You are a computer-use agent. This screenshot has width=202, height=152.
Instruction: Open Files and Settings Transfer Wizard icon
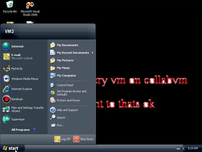pyautogui.click(x=6, y=109)
